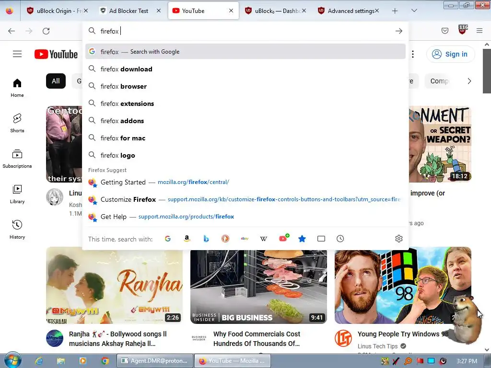Select 'firefox download' suggestion

pyautogui.click(x=245, y=69)
